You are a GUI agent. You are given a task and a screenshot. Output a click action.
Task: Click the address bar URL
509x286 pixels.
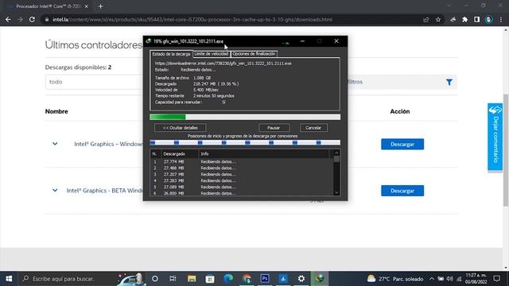[x=192, y=19]
